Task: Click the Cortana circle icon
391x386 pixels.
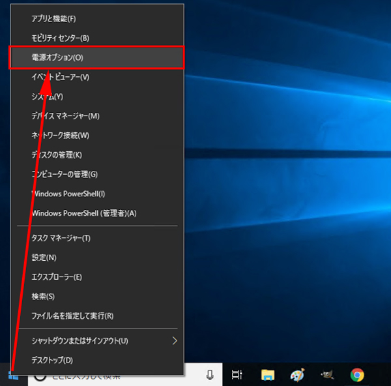Action: click(40, 379)
